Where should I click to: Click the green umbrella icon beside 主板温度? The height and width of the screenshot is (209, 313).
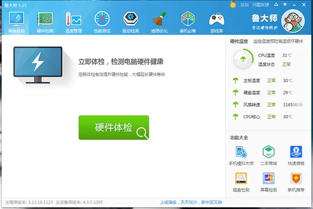(x=235, y=80)
